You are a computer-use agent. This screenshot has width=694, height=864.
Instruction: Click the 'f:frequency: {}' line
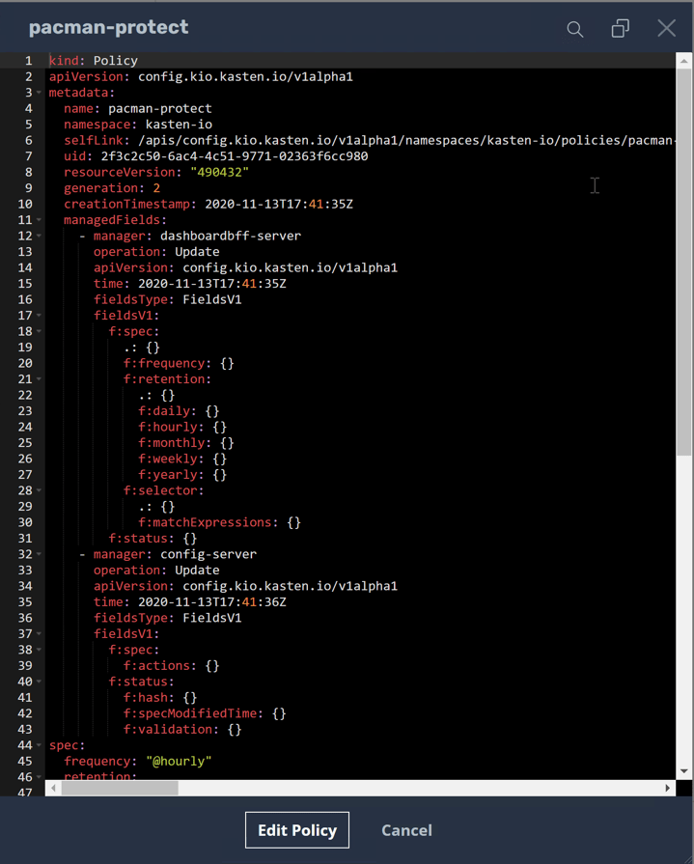pyautogui.click(x=179, y=364)
